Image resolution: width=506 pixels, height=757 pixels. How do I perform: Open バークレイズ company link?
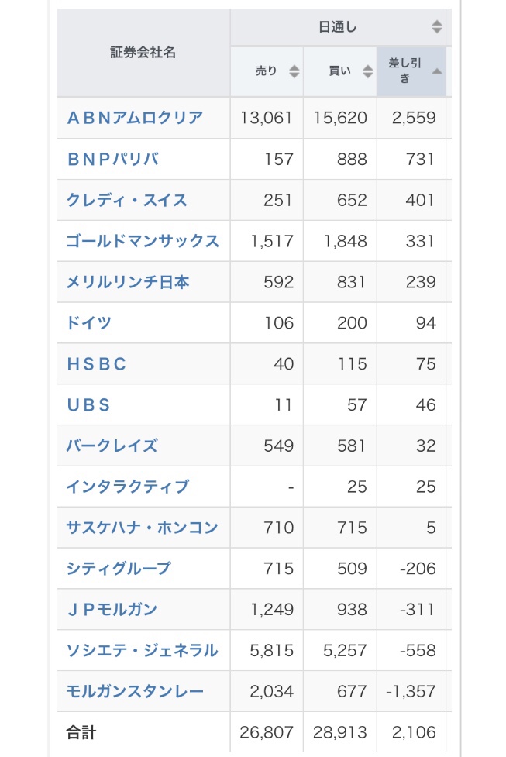112,446
